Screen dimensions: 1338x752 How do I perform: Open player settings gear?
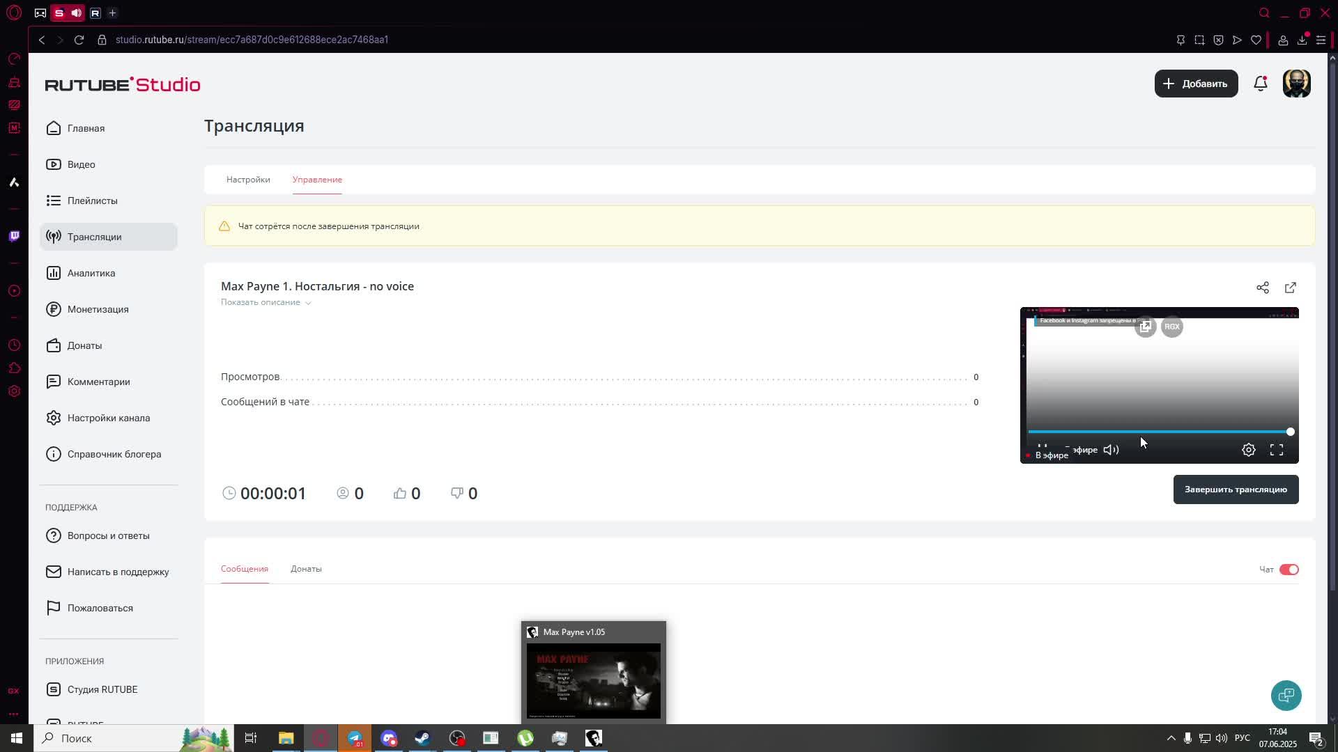(x=1249, y=450)
